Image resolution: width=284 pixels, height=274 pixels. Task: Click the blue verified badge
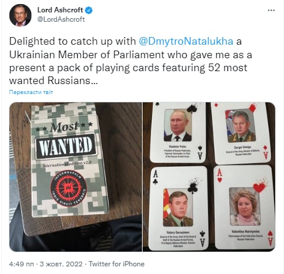[89, 10]
